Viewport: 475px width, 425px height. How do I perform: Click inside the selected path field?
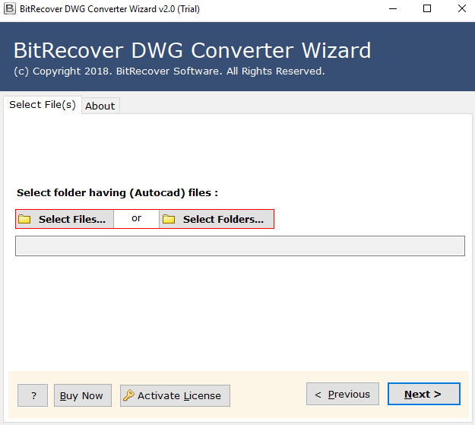click(x=240, y=246)
